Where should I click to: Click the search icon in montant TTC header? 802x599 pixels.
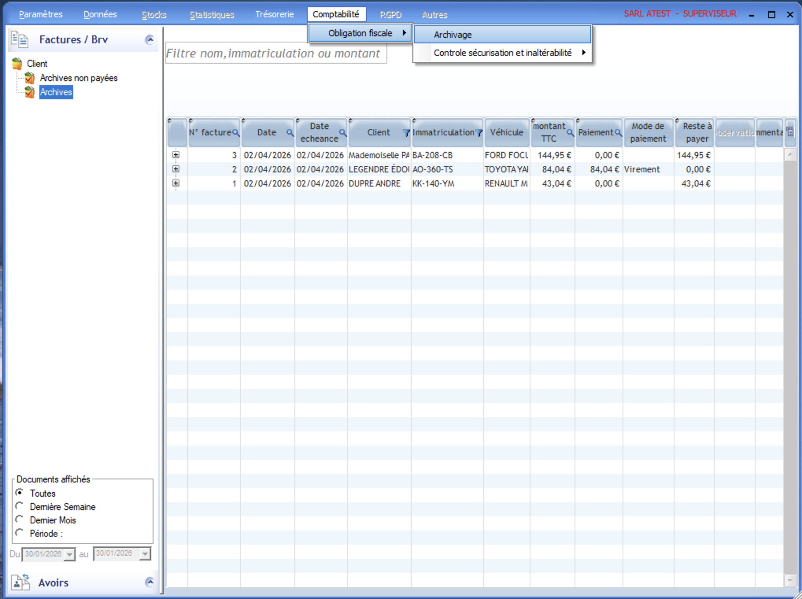[x=569, y=133]
